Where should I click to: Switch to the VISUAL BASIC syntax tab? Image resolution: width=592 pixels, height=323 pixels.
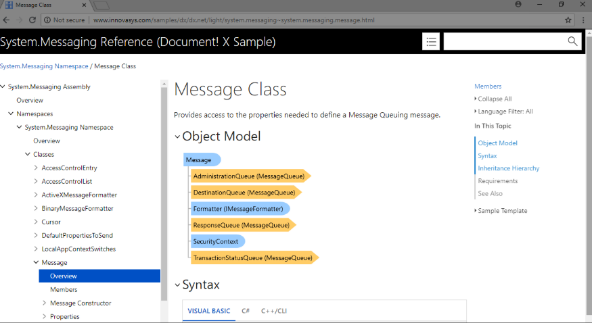pyautogui.click(x=209, y=311)
